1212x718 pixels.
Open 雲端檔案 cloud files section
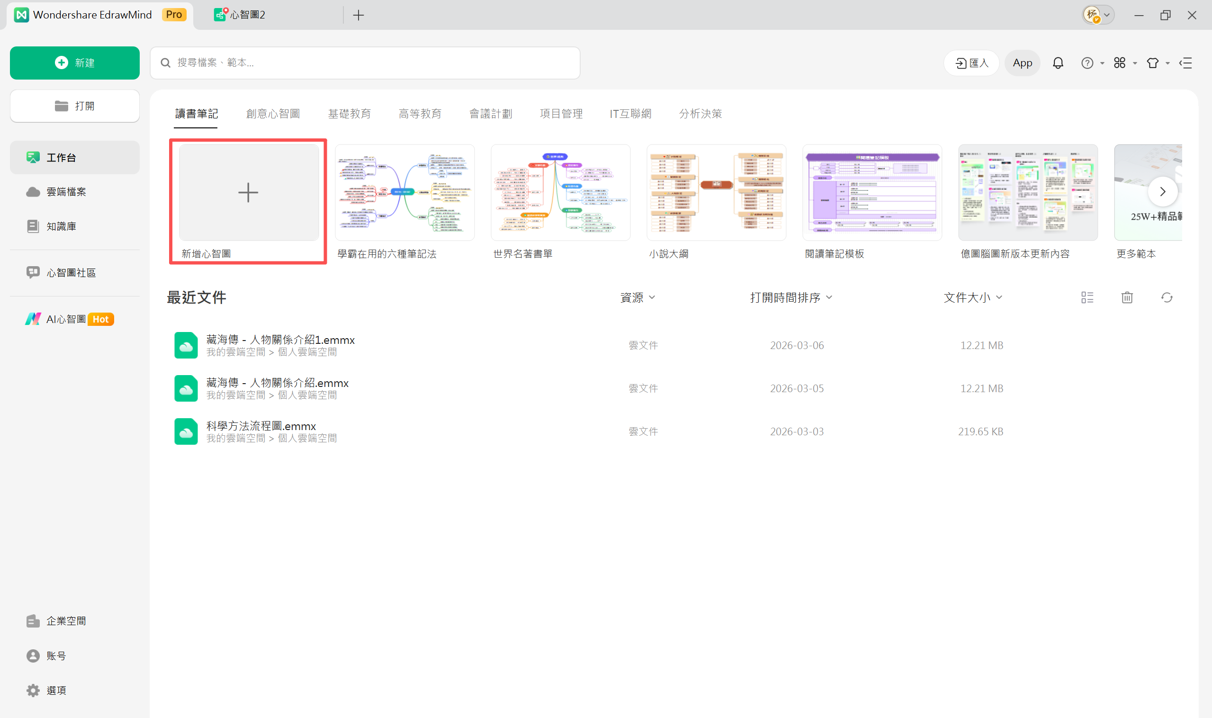pos(66,192)
